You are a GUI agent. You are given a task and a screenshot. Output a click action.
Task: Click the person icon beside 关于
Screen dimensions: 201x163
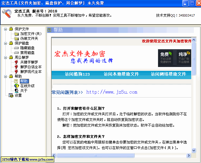point(16,91)
